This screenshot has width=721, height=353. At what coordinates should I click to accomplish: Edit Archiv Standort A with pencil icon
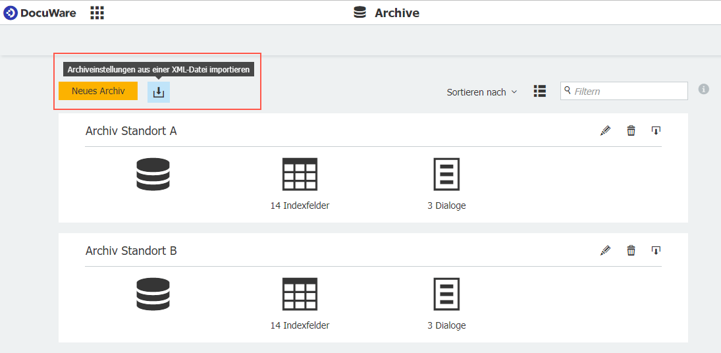coord(605,130)
